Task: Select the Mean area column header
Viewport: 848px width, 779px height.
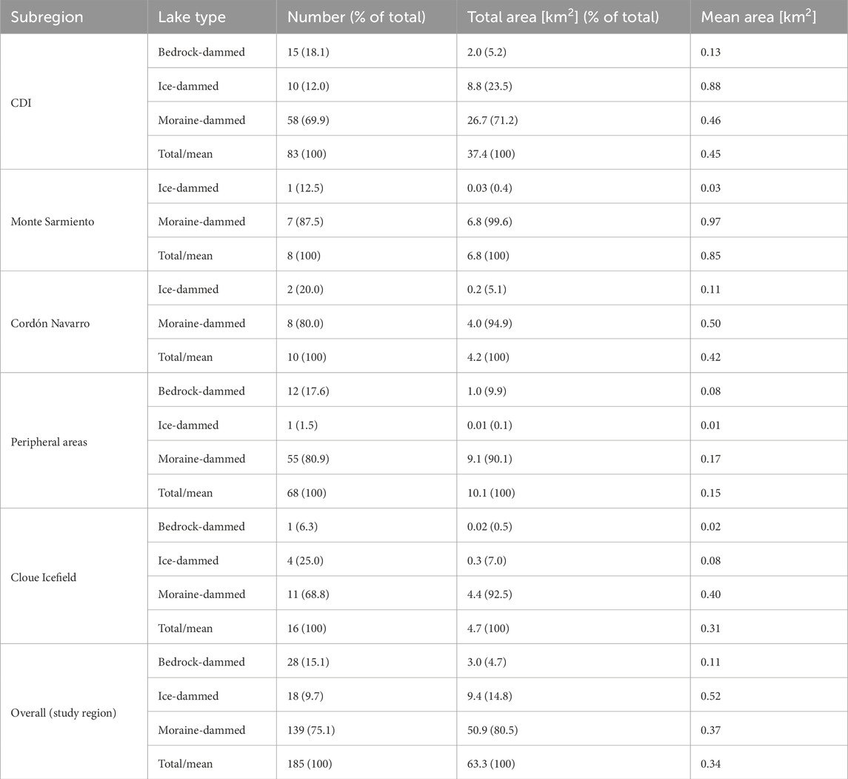Action: point(758,17)
